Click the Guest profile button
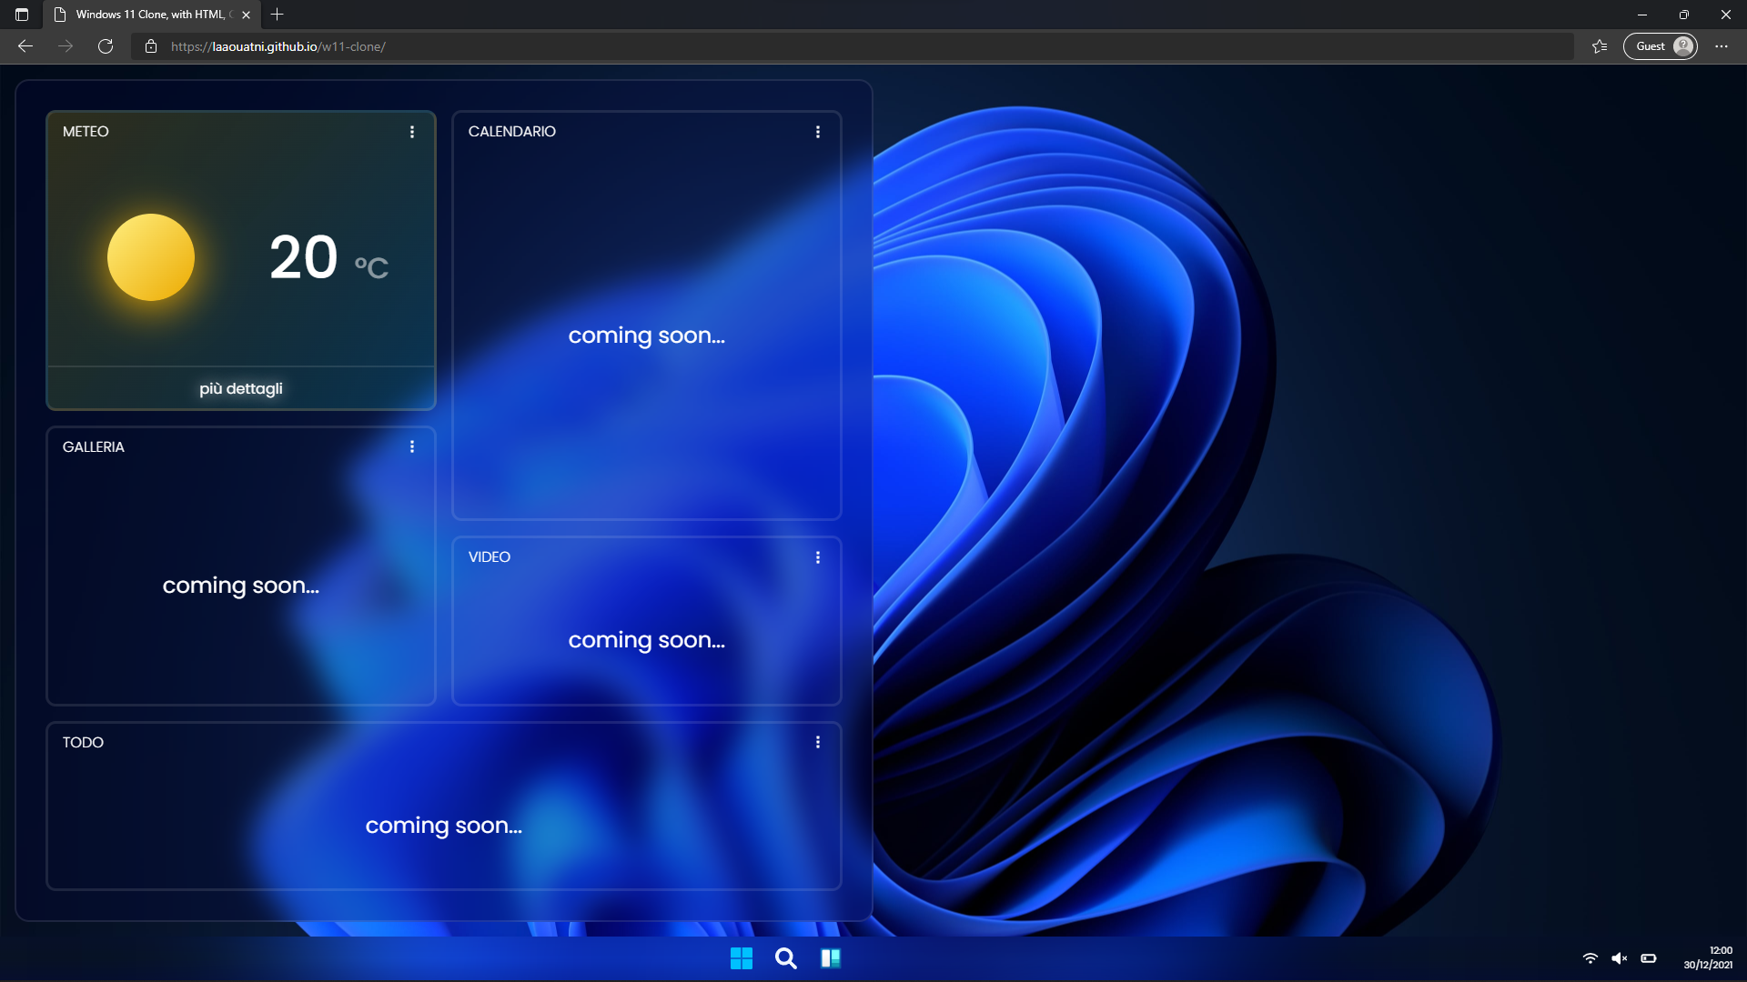The image size is (1747, 982). pos(1659,46)
